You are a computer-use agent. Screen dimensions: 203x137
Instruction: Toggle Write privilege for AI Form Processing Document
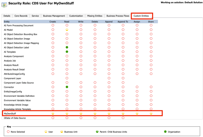click(x=81, y=25)
